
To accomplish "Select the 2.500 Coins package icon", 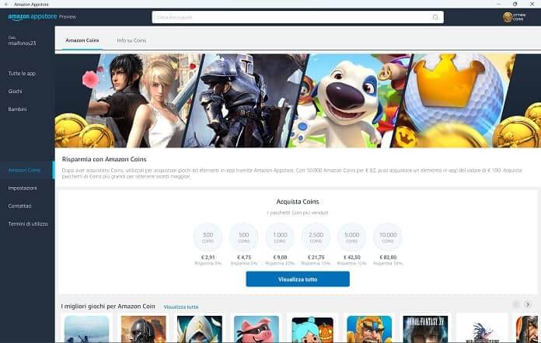I will 316,237.
